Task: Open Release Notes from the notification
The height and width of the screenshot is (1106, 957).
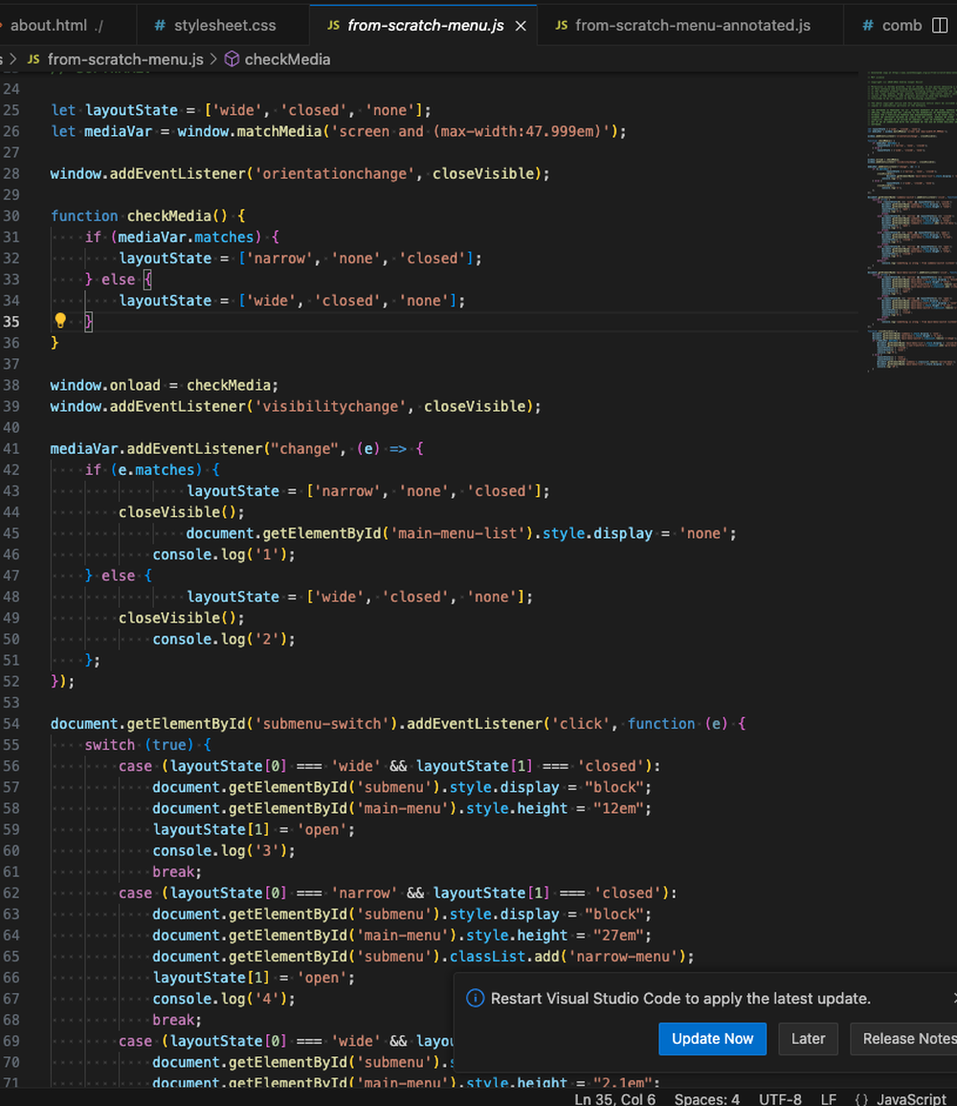Action: (907, 1039)
